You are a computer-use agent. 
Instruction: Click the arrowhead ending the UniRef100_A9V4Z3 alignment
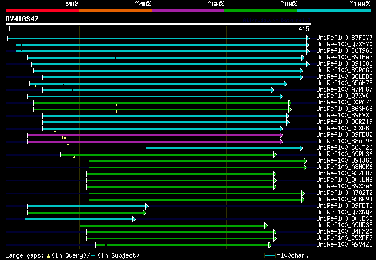tap(270, 245)
